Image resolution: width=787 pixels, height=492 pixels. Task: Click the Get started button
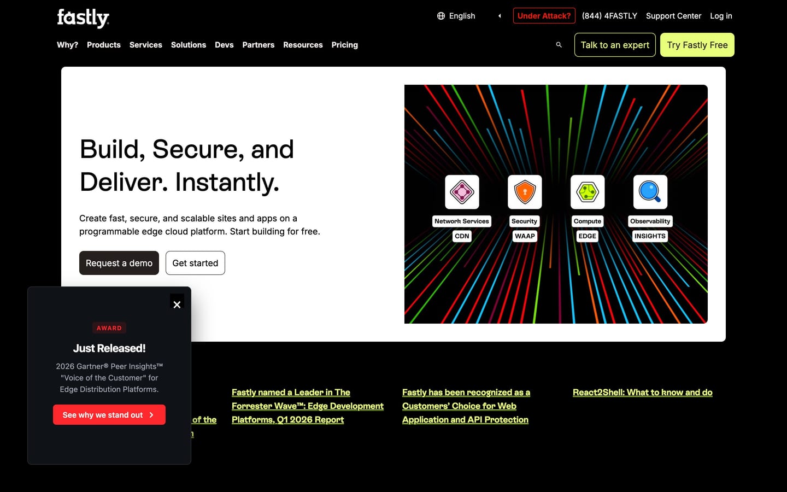click(195, 263)
